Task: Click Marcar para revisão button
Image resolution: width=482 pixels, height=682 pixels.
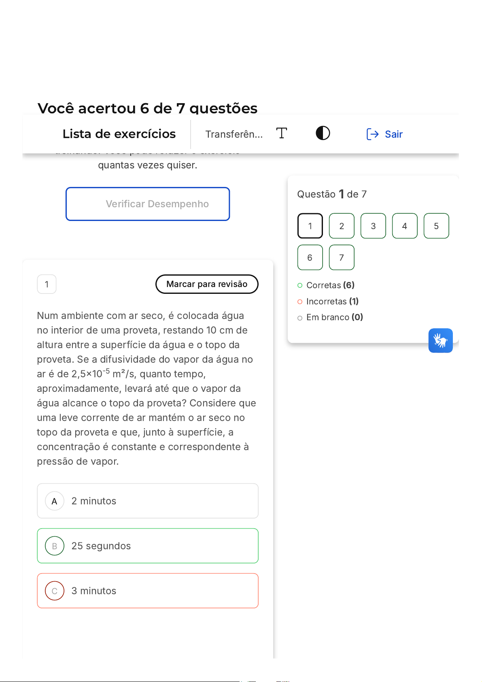Action: (x=207, y=284)
